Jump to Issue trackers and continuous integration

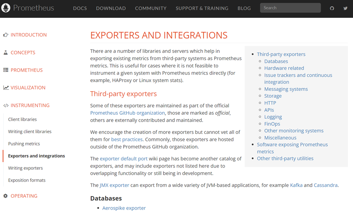pos(298,79)
